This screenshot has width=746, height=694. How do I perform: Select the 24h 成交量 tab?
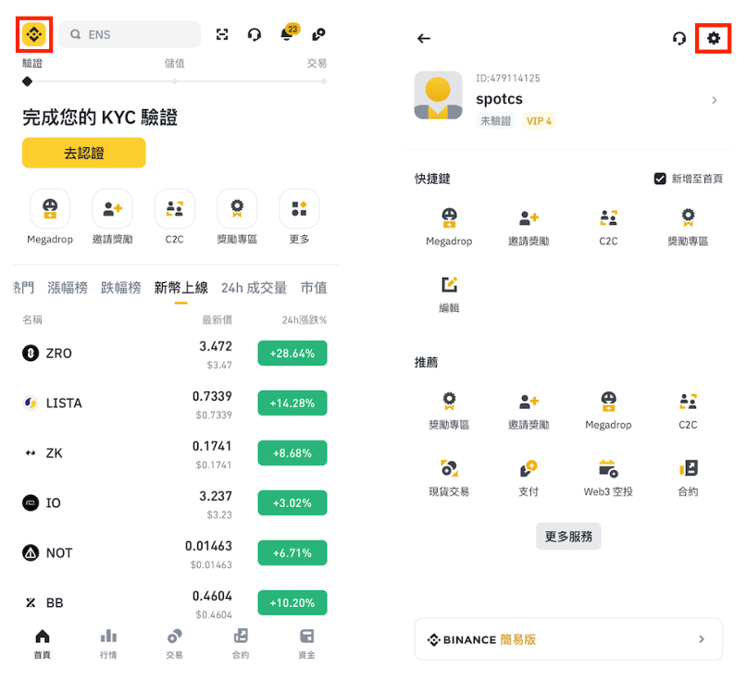[x=254, y=288]
